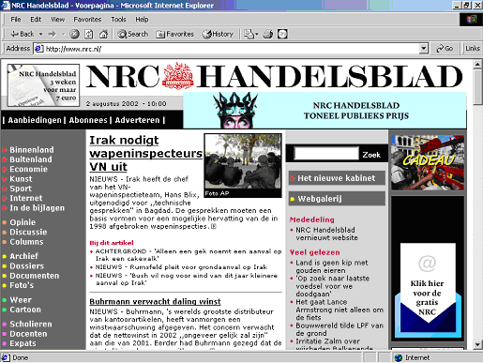Open the Tools menu
483x363 pixels.
pyautogui.click(x=118, y=20)
